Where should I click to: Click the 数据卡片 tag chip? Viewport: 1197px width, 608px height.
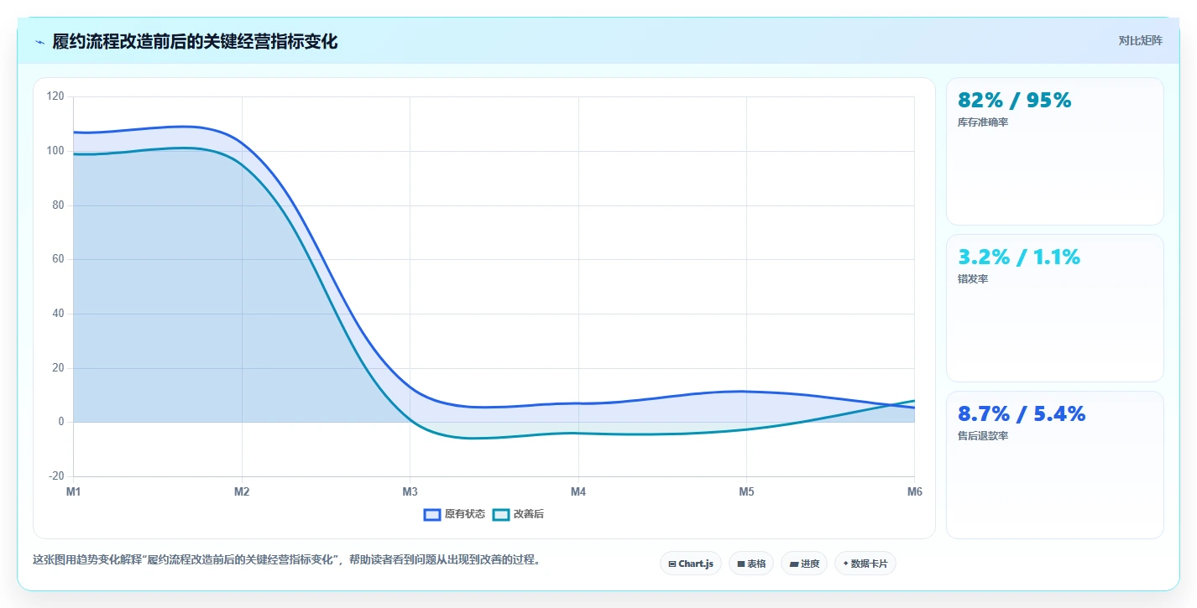(x=865, y=564)
